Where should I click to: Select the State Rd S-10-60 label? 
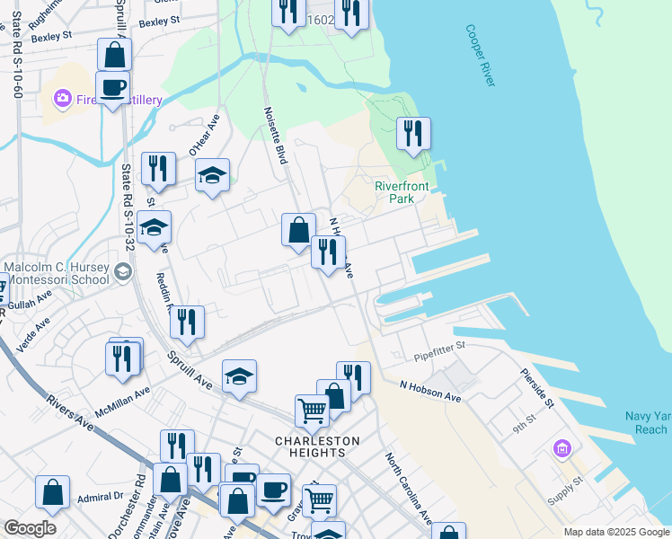point(17,55)
